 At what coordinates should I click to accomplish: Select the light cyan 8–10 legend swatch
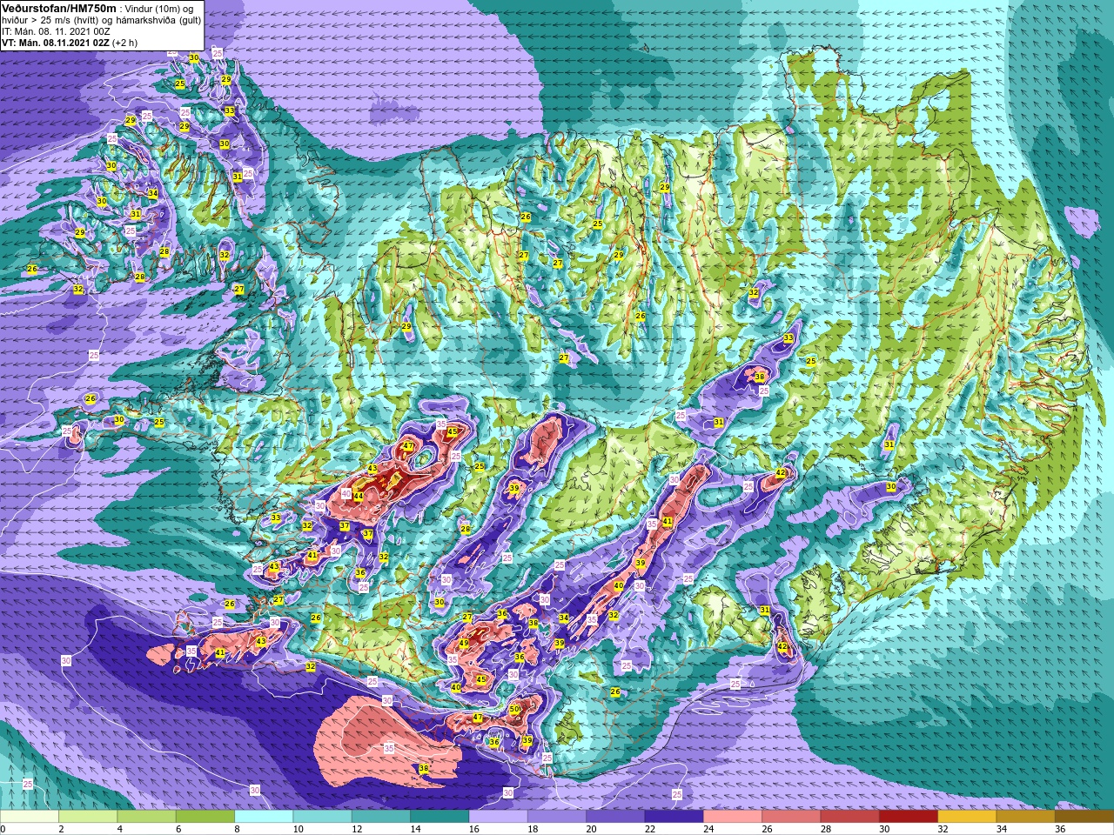[264, 817]
